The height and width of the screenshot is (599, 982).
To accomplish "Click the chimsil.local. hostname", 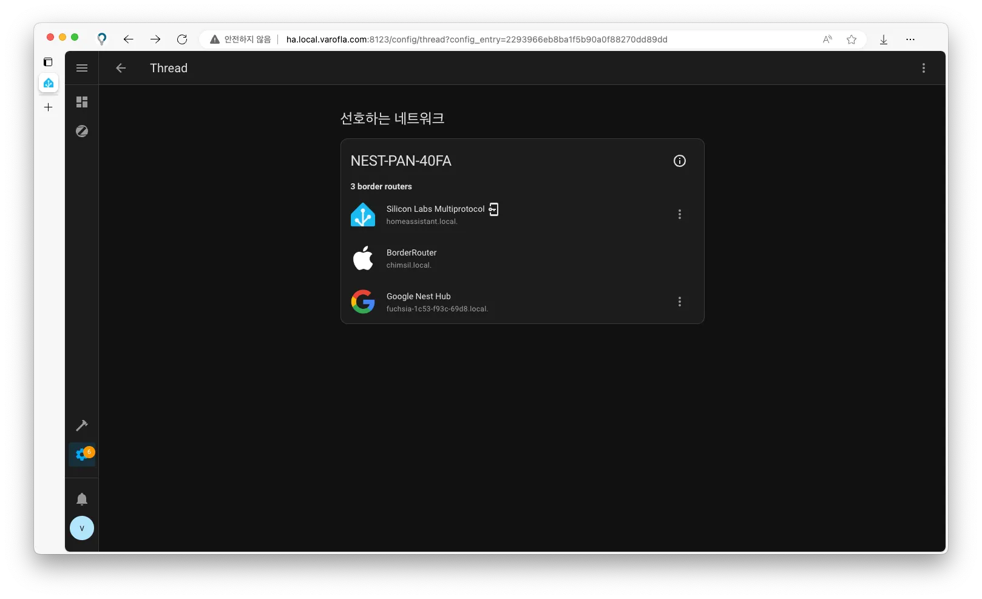I will click(409, 265).
